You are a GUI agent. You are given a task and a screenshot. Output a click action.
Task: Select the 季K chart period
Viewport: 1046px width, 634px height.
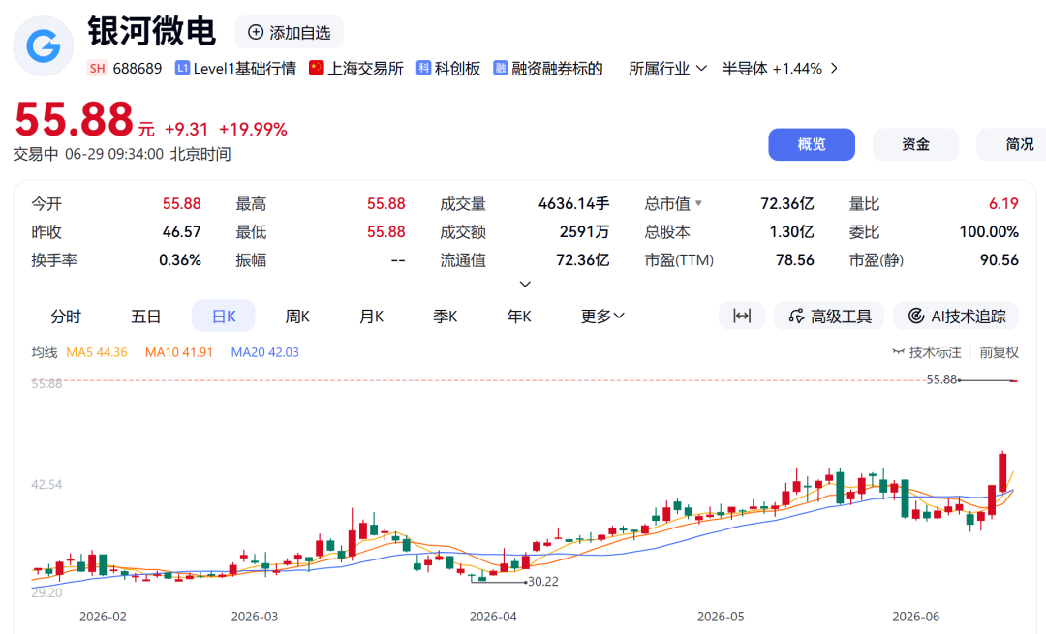tap(445, 316)
